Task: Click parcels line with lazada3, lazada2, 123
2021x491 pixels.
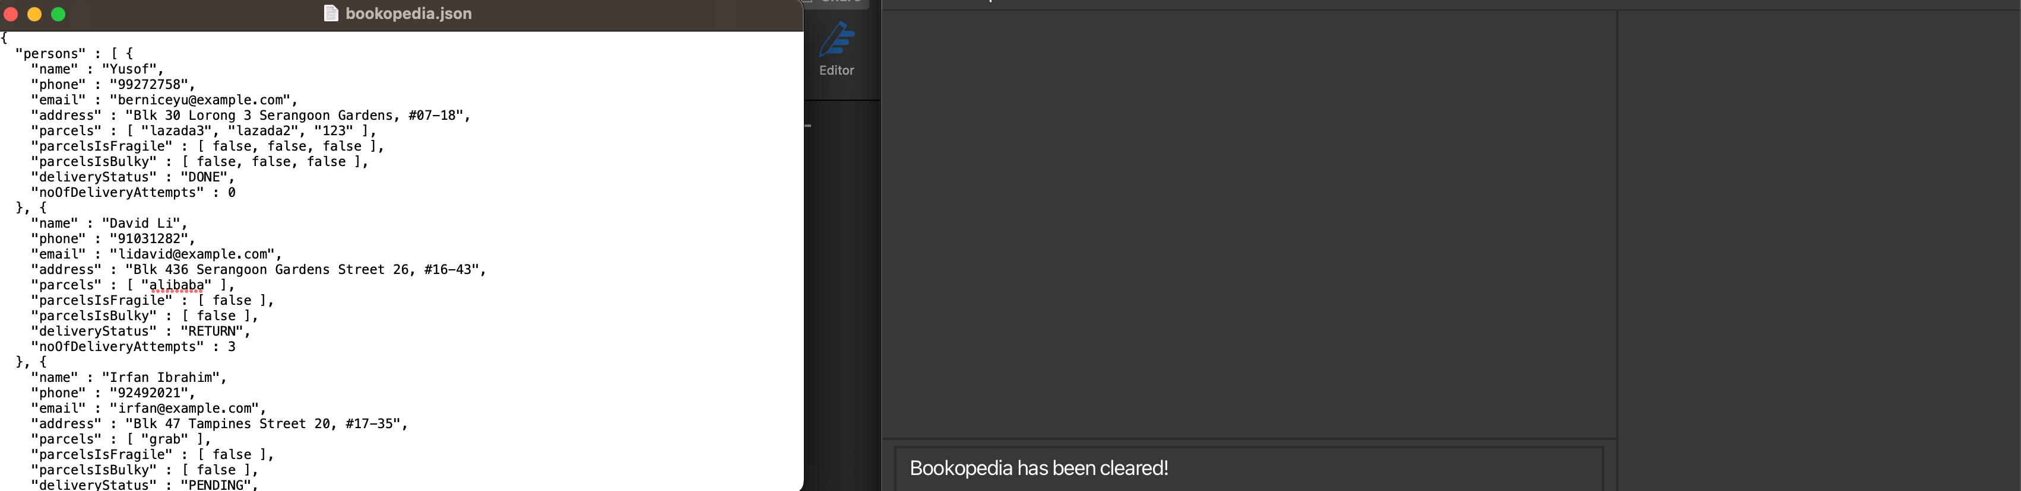Action: (x=204, y=131)
